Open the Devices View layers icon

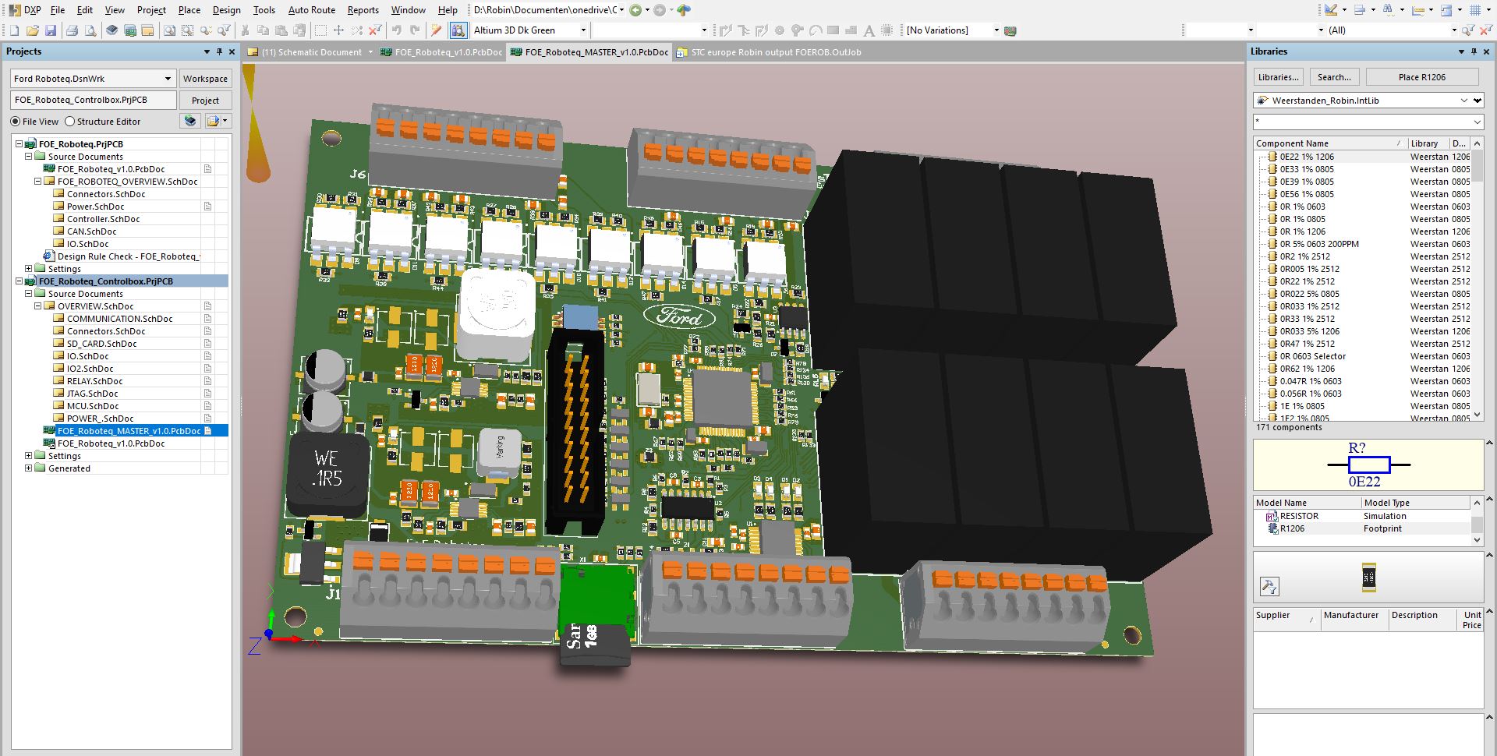click(111, 30)
